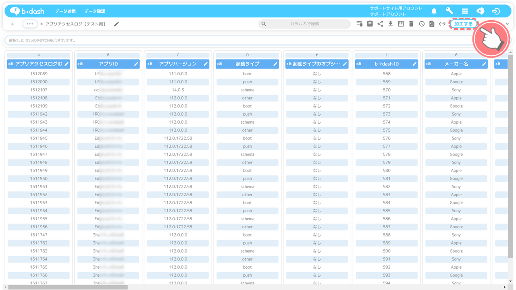Click the table list view icon
Viewport: 516px width, 290px height.
[x=401, y=24]
